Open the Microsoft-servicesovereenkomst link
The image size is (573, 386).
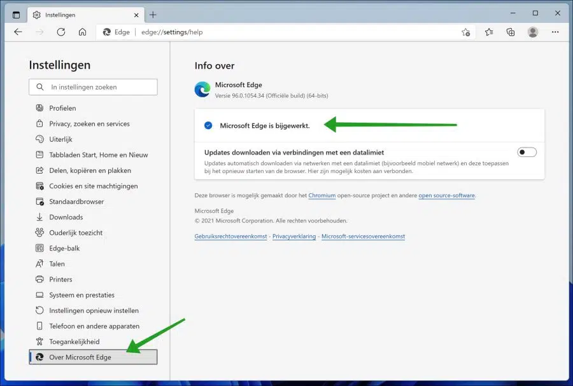click(364, 237)
